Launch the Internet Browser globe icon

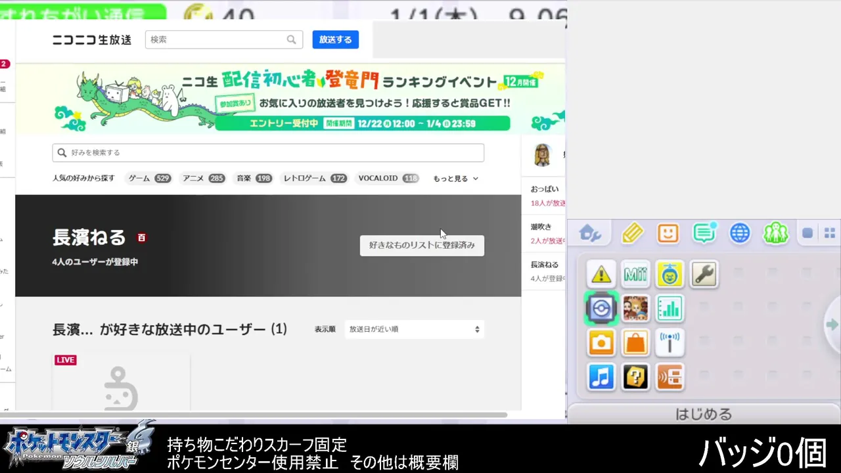740,233
